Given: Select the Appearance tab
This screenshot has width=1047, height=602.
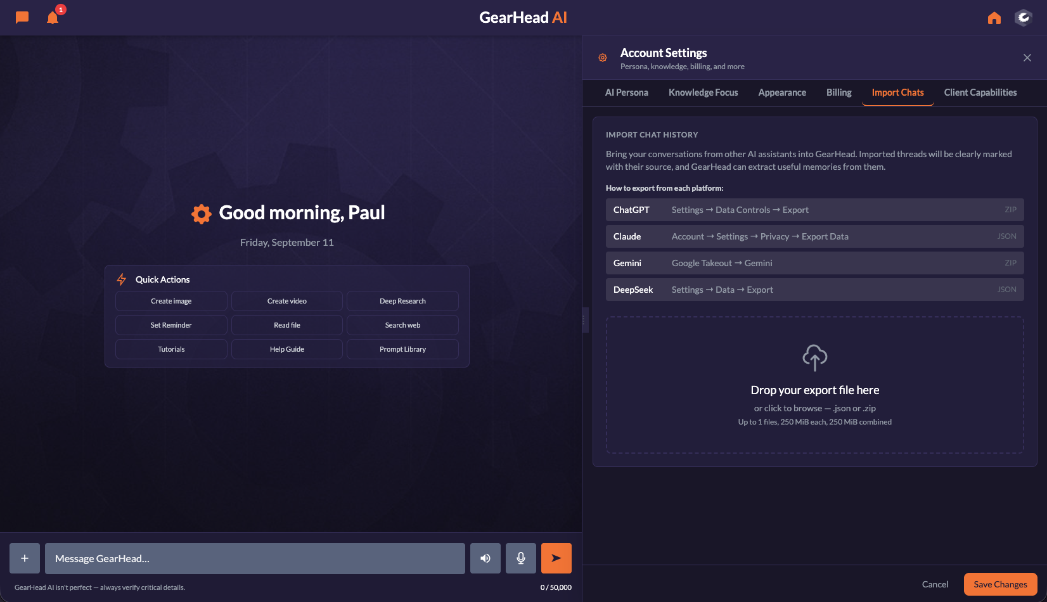Looking at the screenshot, I should pos(782,93).
